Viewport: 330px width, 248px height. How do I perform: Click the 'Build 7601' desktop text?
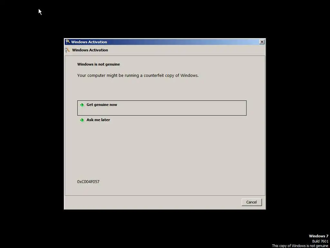[320, 241]
